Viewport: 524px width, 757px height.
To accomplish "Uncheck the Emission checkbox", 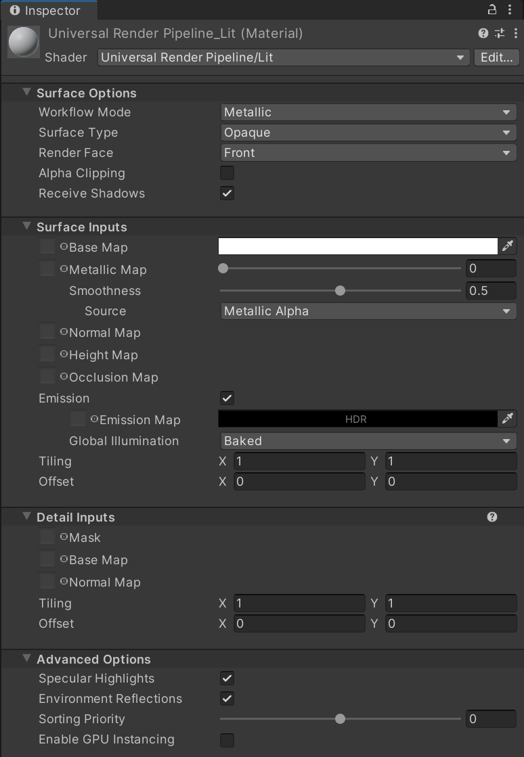I will [x=227, y=398].
